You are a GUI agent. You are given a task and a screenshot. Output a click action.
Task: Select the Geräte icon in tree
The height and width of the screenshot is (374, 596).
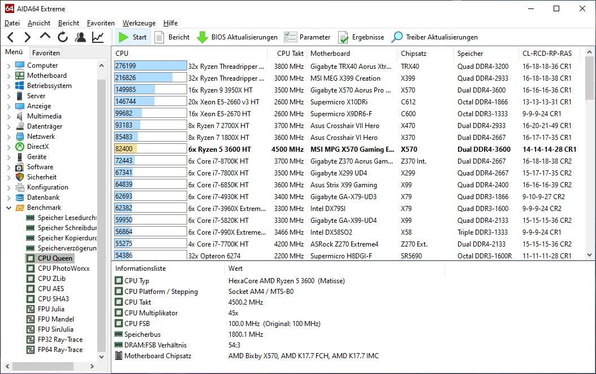20,157
